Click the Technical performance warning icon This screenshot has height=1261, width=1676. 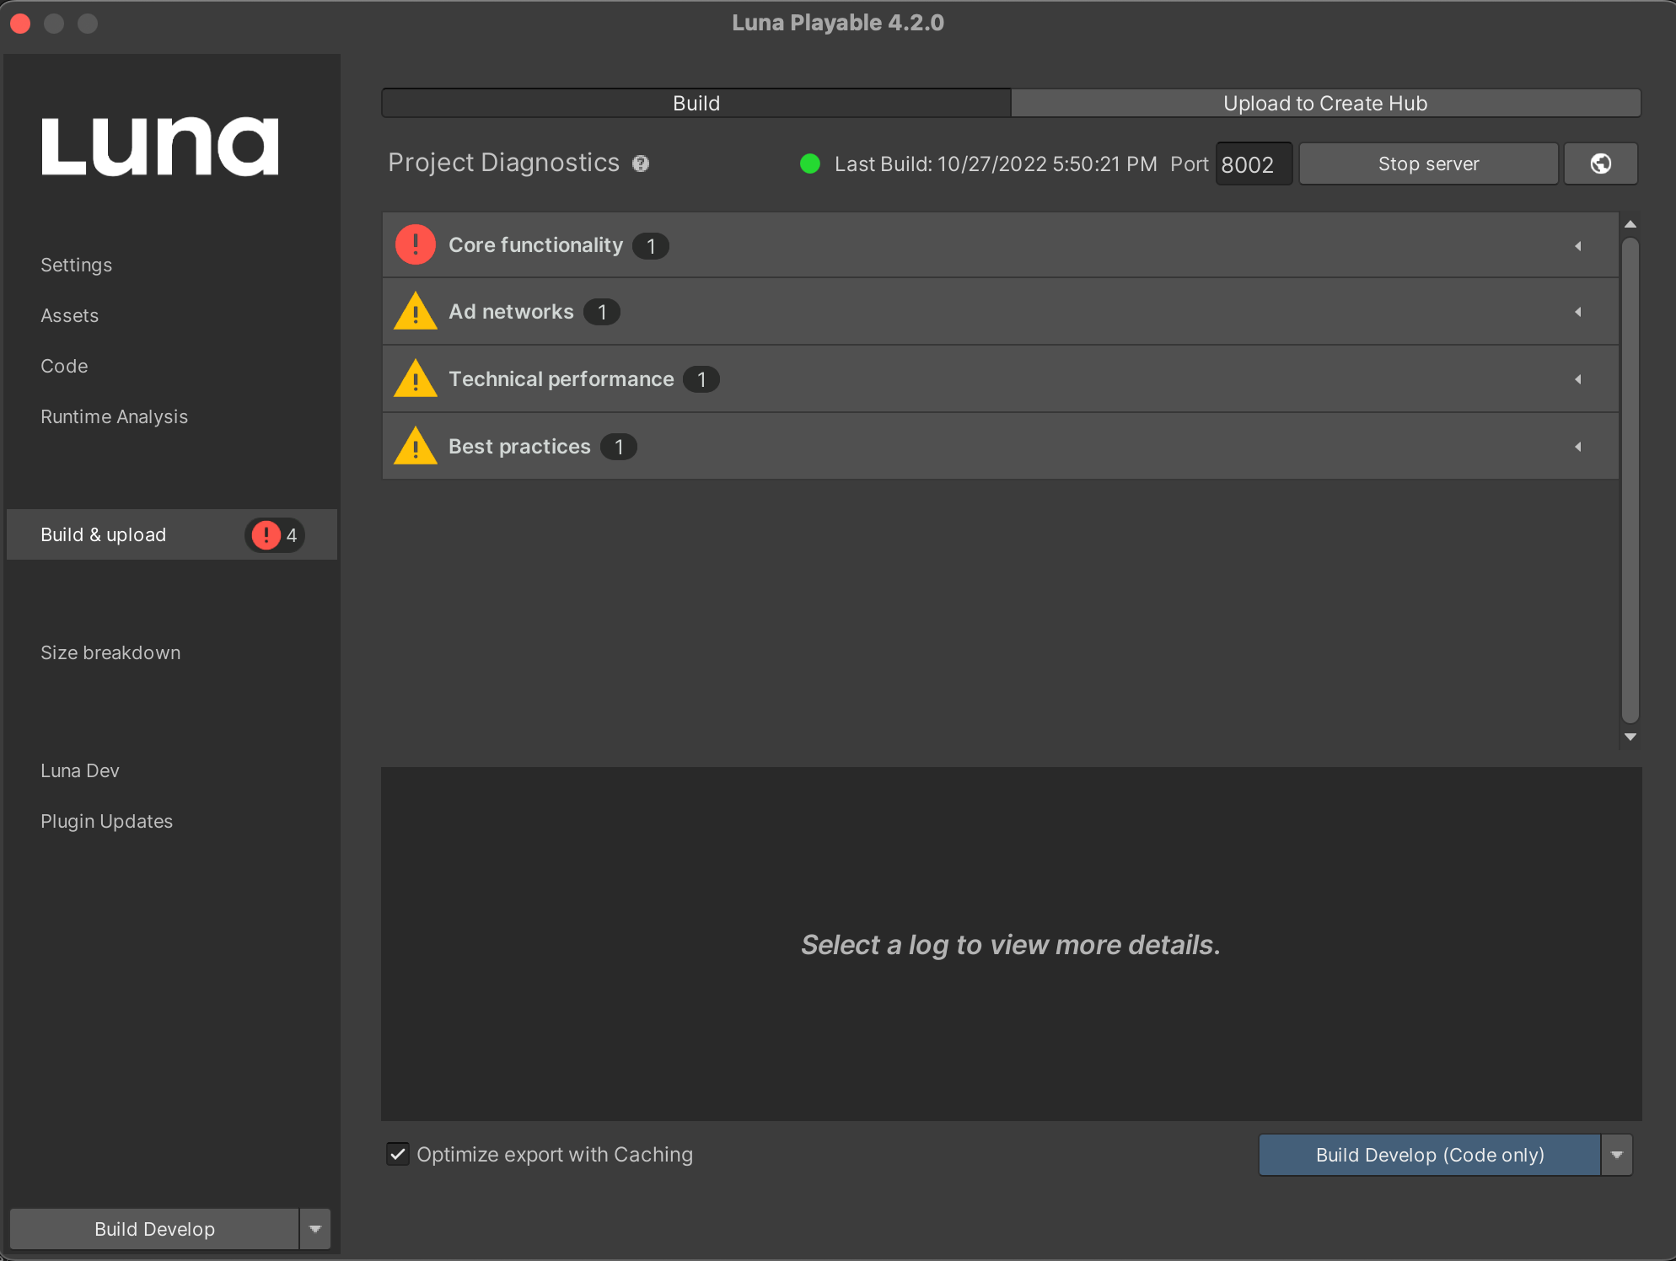point(413,378)
